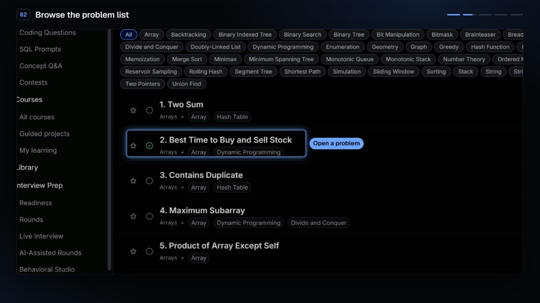Open the Two Sum problem title
This screenshot has width=540, height=303.
click(x=181, y=104)
